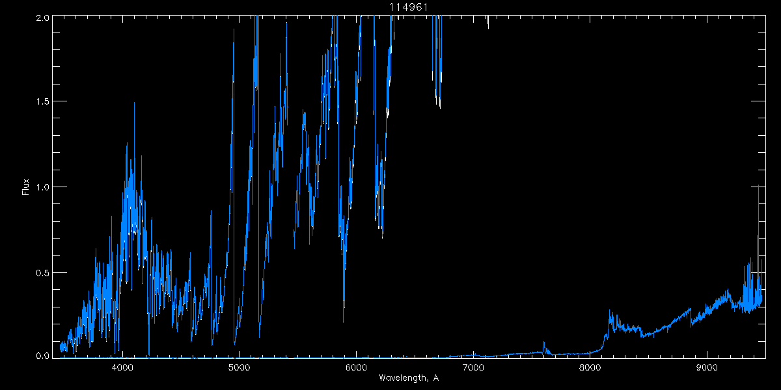Screen dimensions: 781x390
Task: Click the 'Wavelength, A' axis label
Action: click(x=409, y=378)
